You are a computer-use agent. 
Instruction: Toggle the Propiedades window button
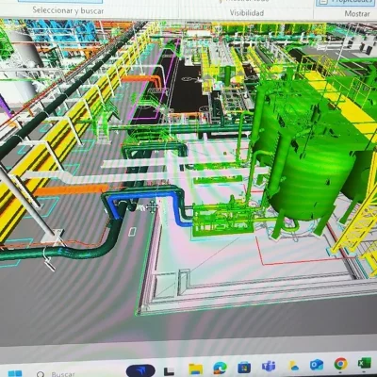coord(346,2)
